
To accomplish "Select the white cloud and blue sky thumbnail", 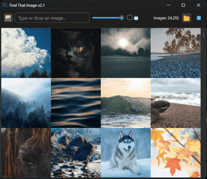I will click(x=26, y=53).
